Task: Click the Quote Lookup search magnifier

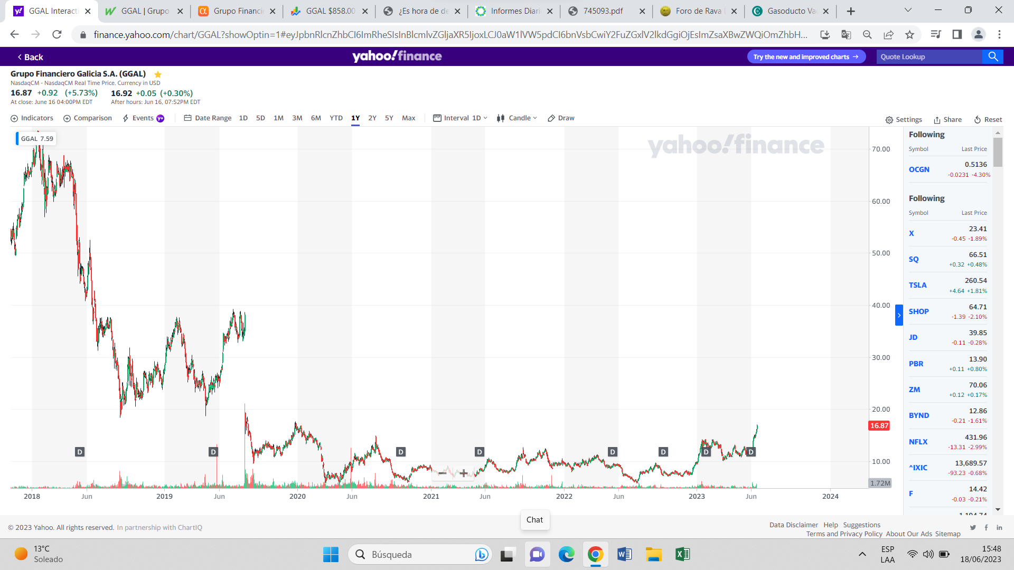Action: [993, 56]
